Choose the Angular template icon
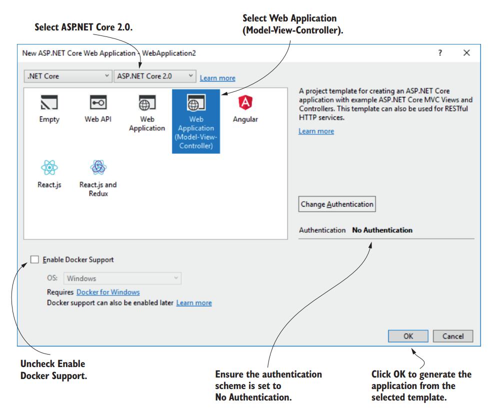491x408 pixels. (x=245, y=102)
